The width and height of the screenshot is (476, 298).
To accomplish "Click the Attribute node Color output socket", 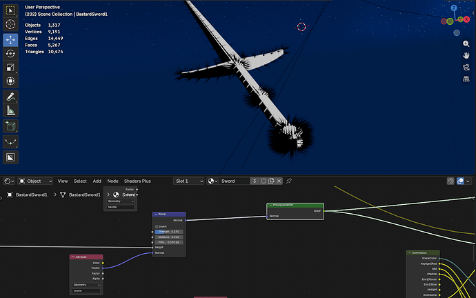I will (103, 263).
